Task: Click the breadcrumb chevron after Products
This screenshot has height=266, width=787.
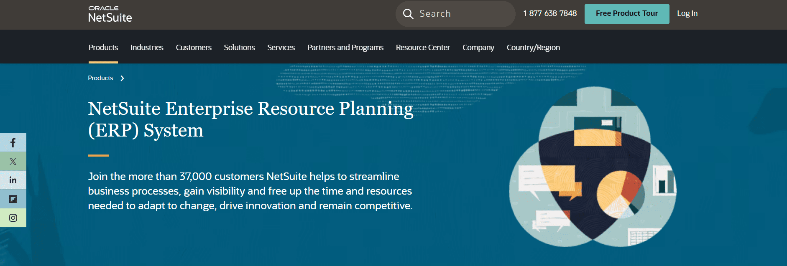Action: (x=122, y=78)
